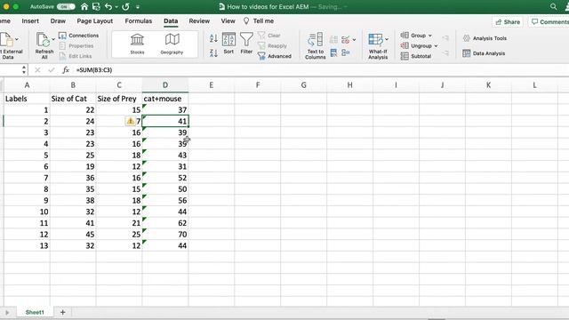Click Sort Descending Z to A icon

213,53
